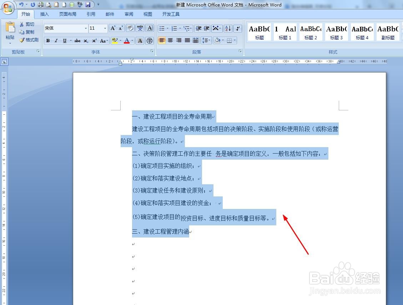Viewport: 403px width, 305px height.
Task: Toggle character shading button
Action: coord(140,41)
